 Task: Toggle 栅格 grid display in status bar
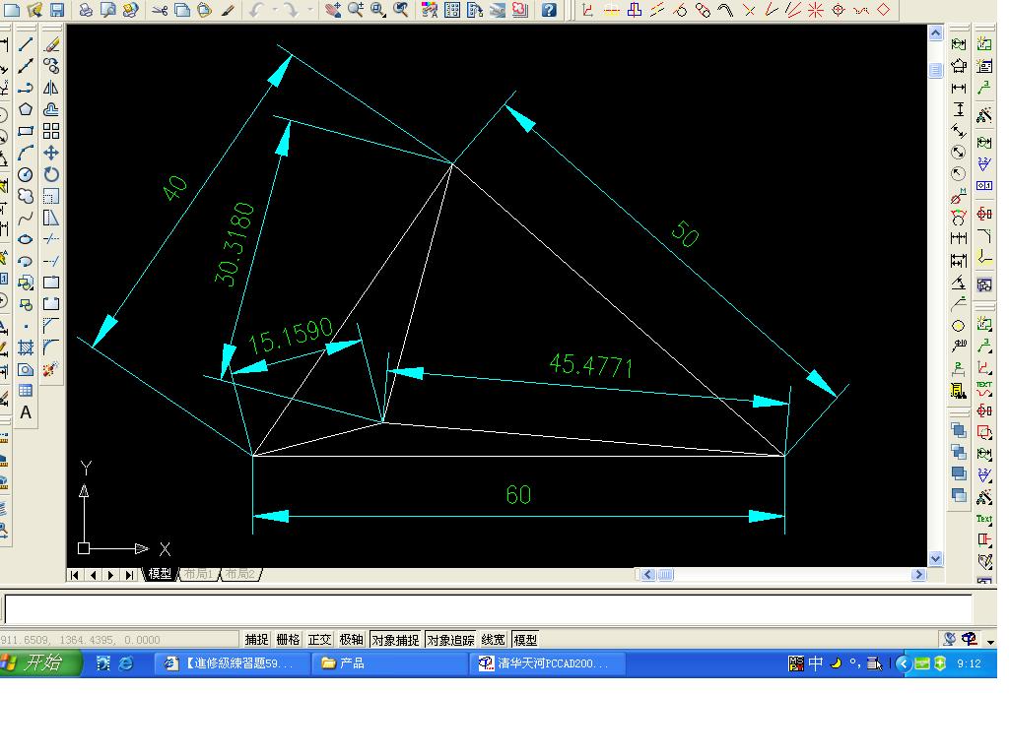[x=288, y=640]
